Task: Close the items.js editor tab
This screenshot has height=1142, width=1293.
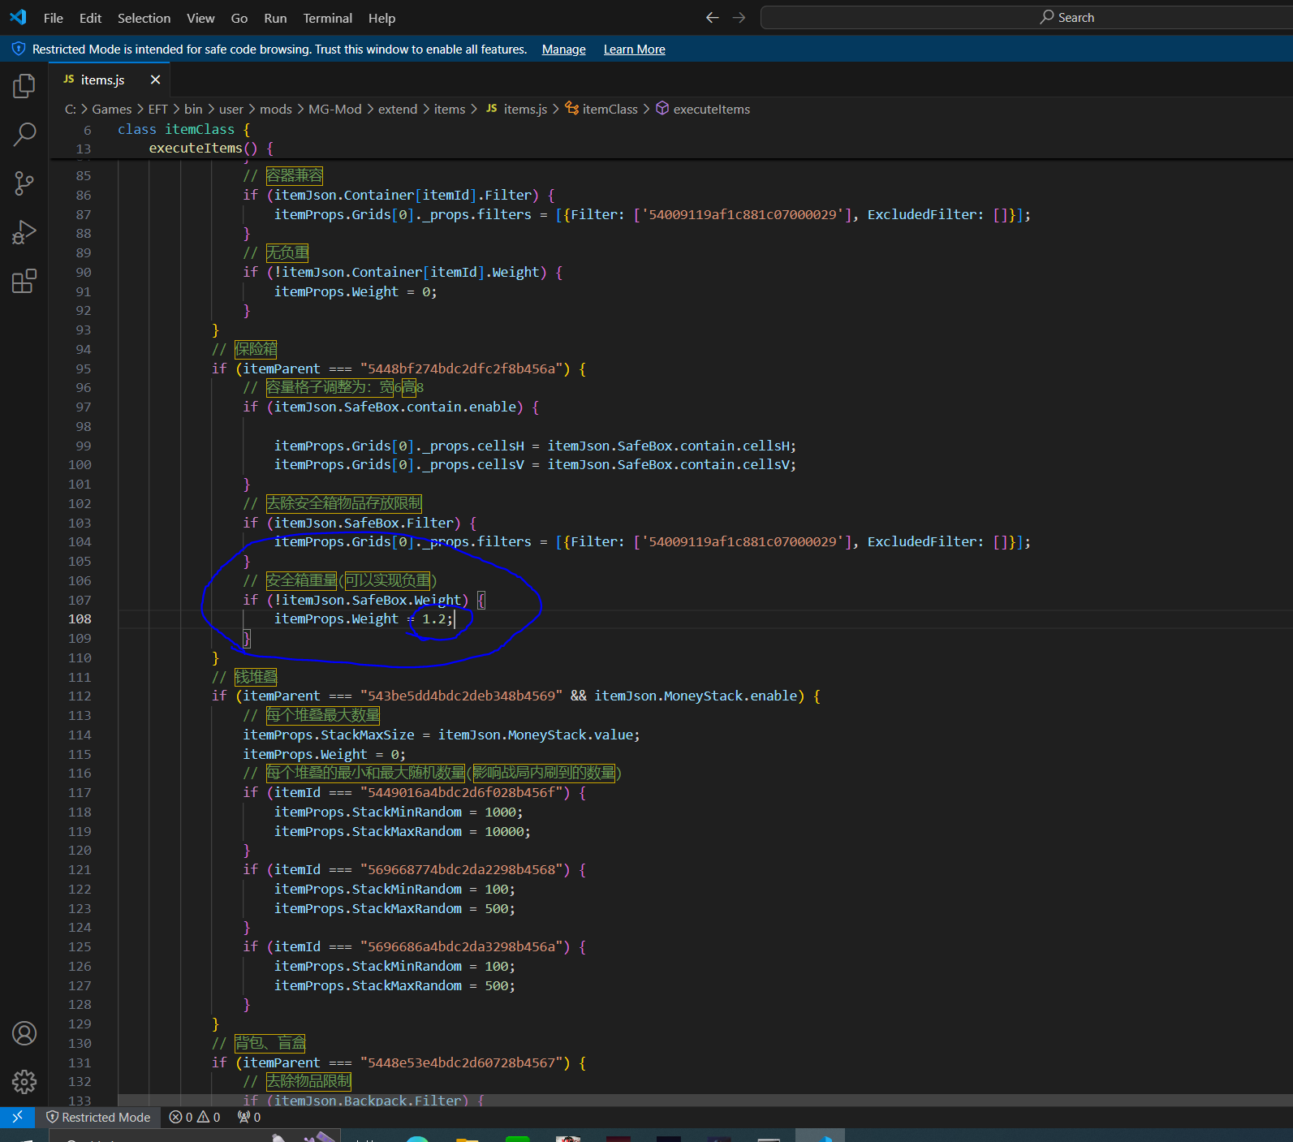Action: pos(155,80)
